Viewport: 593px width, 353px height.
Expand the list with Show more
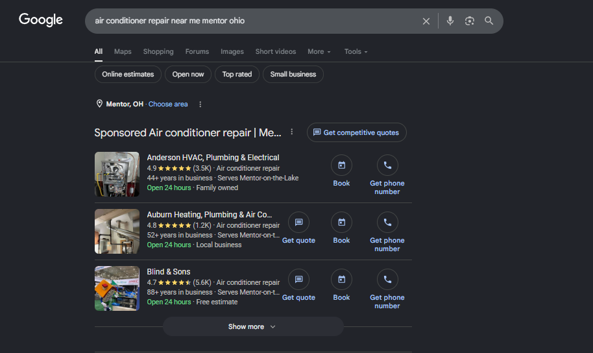(253, 326)
